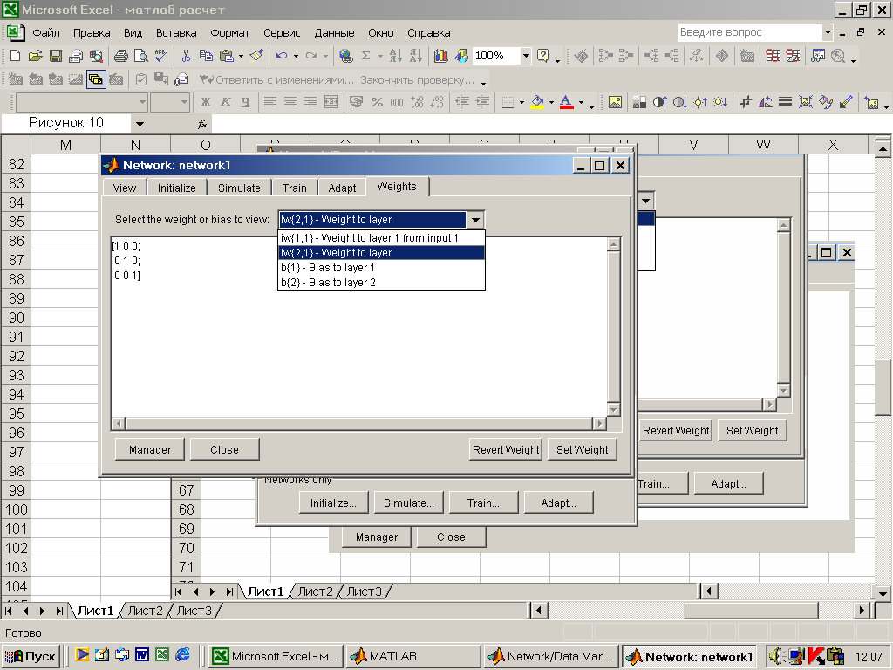Click the Crop tool icon
Image resolution: width=893 pixels, height=670 pixels.
coord(746,102)
